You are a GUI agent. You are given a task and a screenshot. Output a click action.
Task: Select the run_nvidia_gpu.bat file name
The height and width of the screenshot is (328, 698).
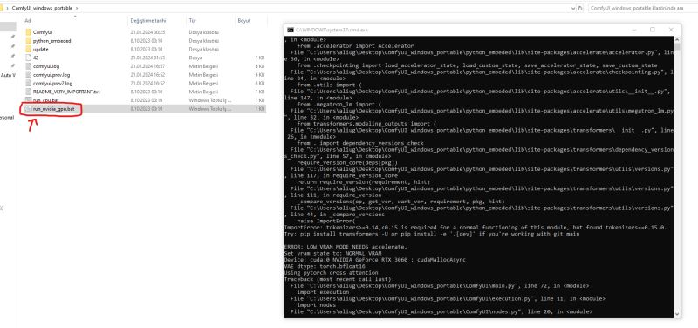click(53, 108)
